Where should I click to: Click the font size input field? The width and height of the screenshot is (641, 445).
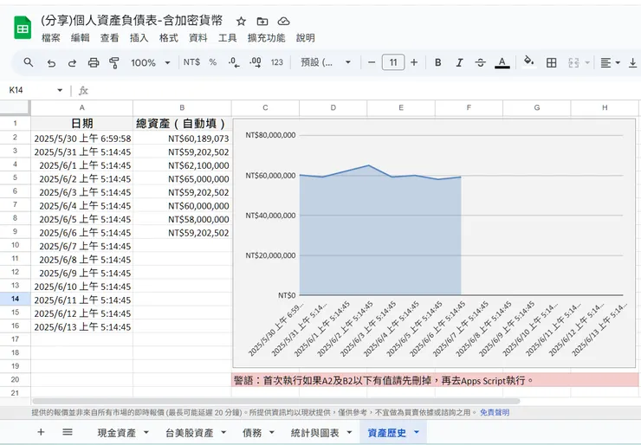tap(392, 62)
